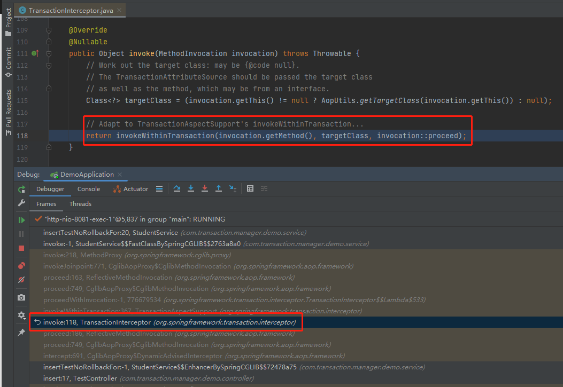Image resolution: width=563 pixels, height=387 pixels.
Task: Select the http-nio-8081-exec-1 thread row
Action: pyautogui.click(x=296, y=219)
